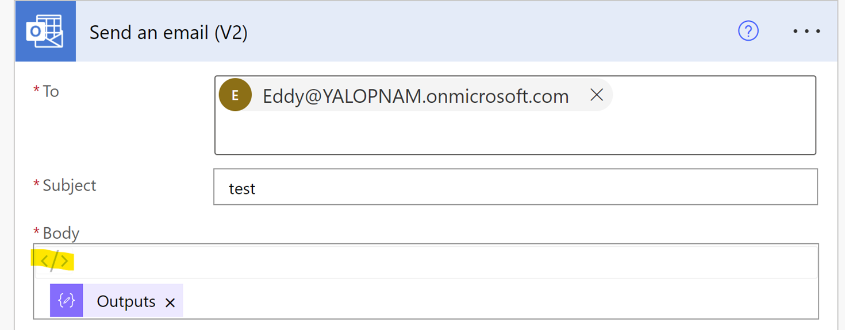Focus the Subject field containing test
This screenshot has height=330, width=845.
(x=514, y=187)
